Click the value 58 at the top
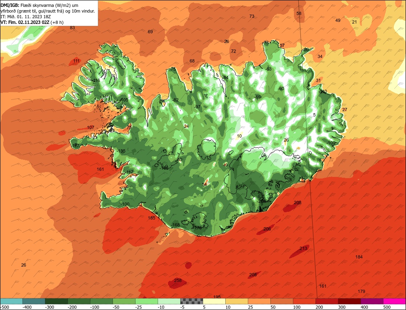The width and height of the screenshot is (406, 310). tap(299, 13)
